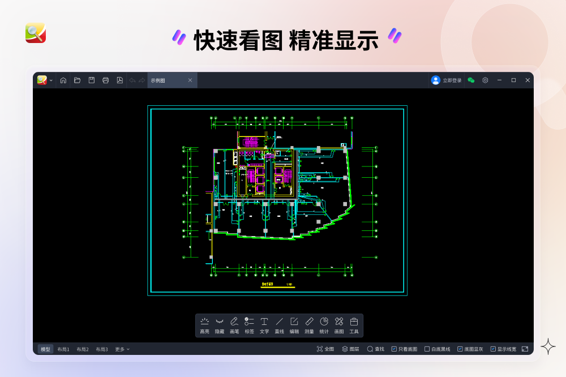Viewport: 566px width, 377px height.
Task: Select the 文字 text tool
Action: 264,323
